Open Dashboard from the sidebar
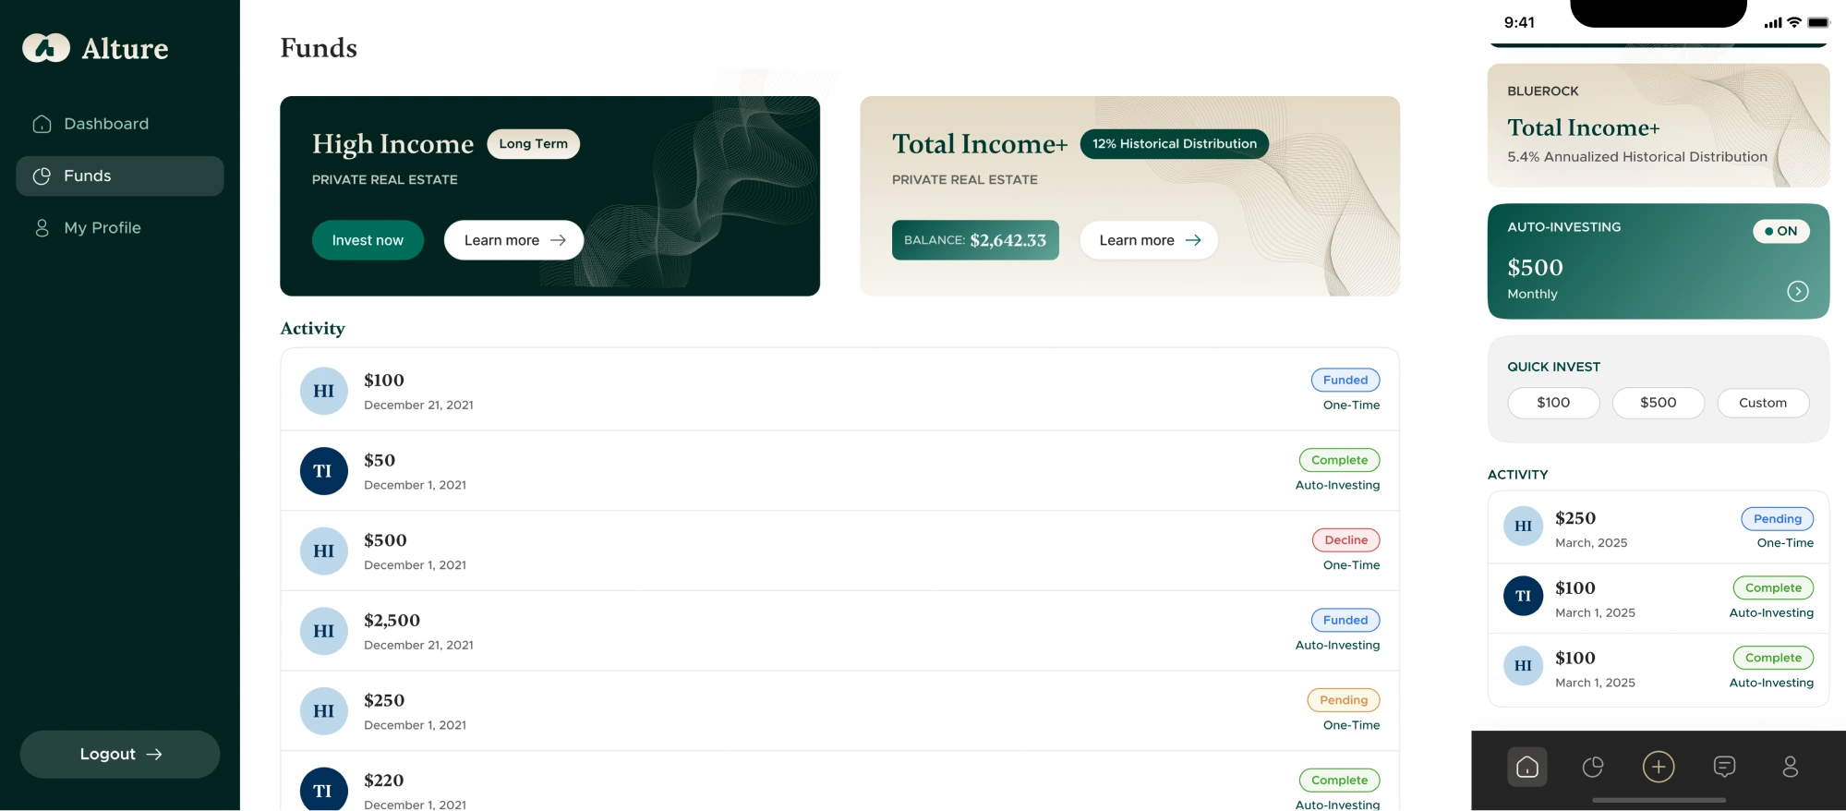Screen dimensions: 1846x811 [x=120, y=124]
